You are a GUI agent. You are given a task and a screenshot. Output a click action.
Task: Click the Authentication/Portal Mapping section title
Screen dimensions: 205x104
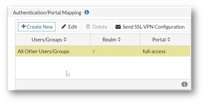[47, 13]
